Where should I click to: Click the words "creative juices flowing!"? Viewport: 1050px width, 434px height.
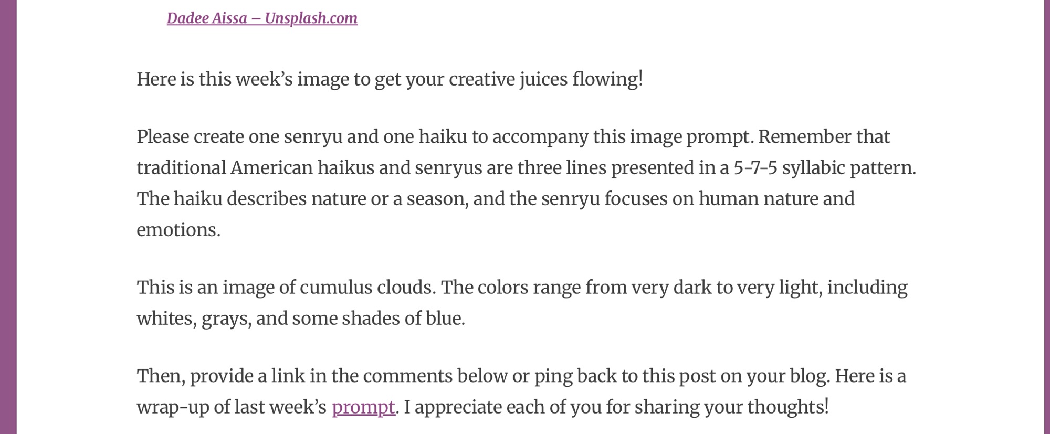tap(545, 80)
